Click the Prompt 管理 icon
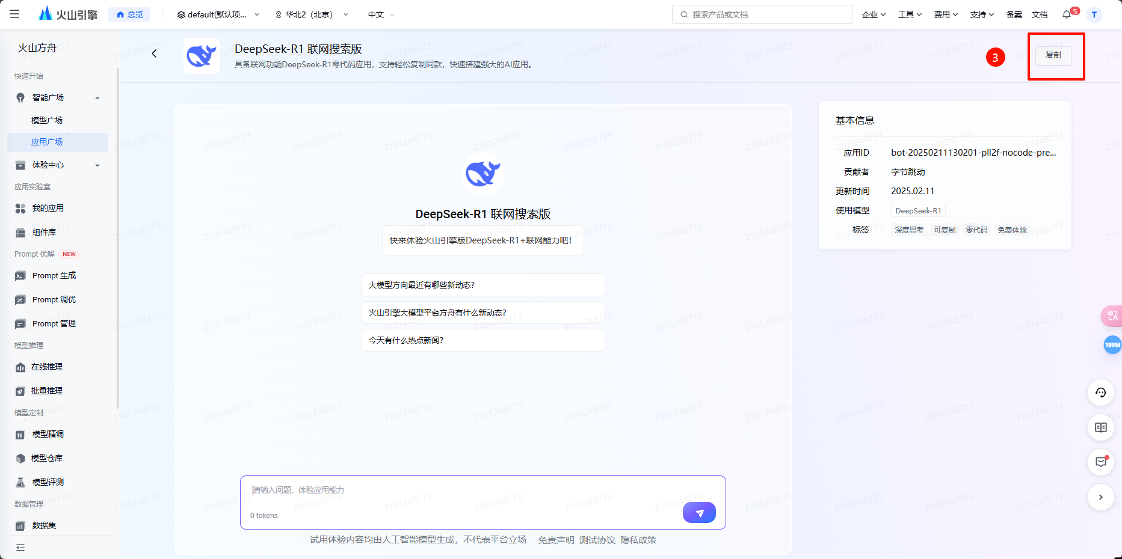The height and width of the screenshot is (559, 1122). tap(20, 323)
